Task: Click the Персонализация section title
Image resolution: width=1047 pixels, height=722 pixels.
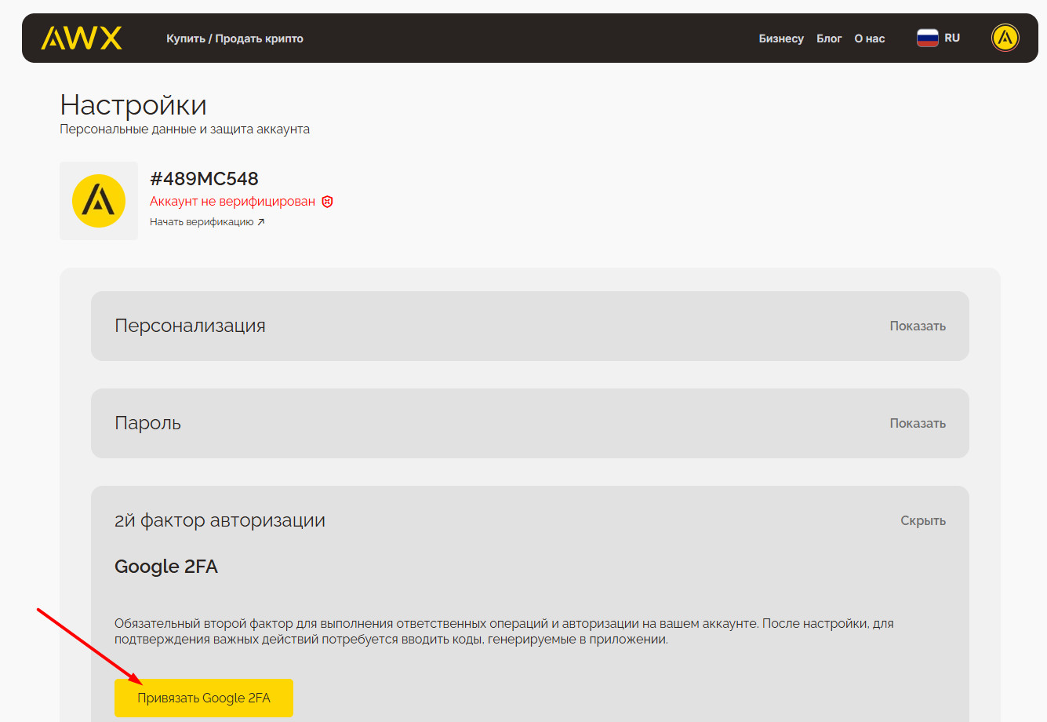Action: tap(190, 326)
